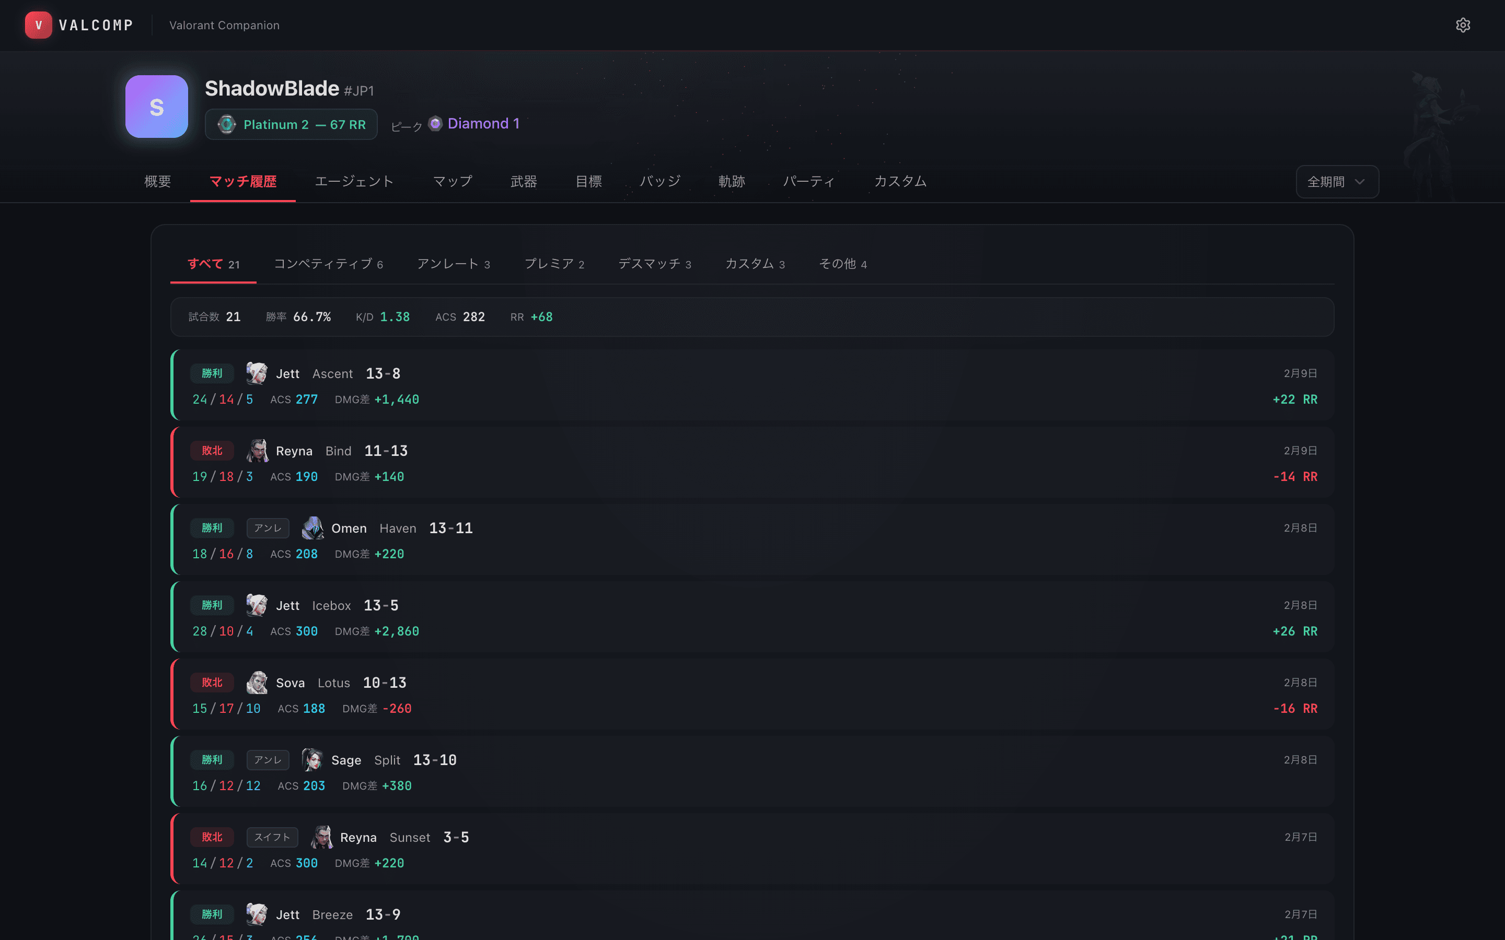Click the 試合数 21 summary stat
1505x940 pixels.
pos(215,317)
